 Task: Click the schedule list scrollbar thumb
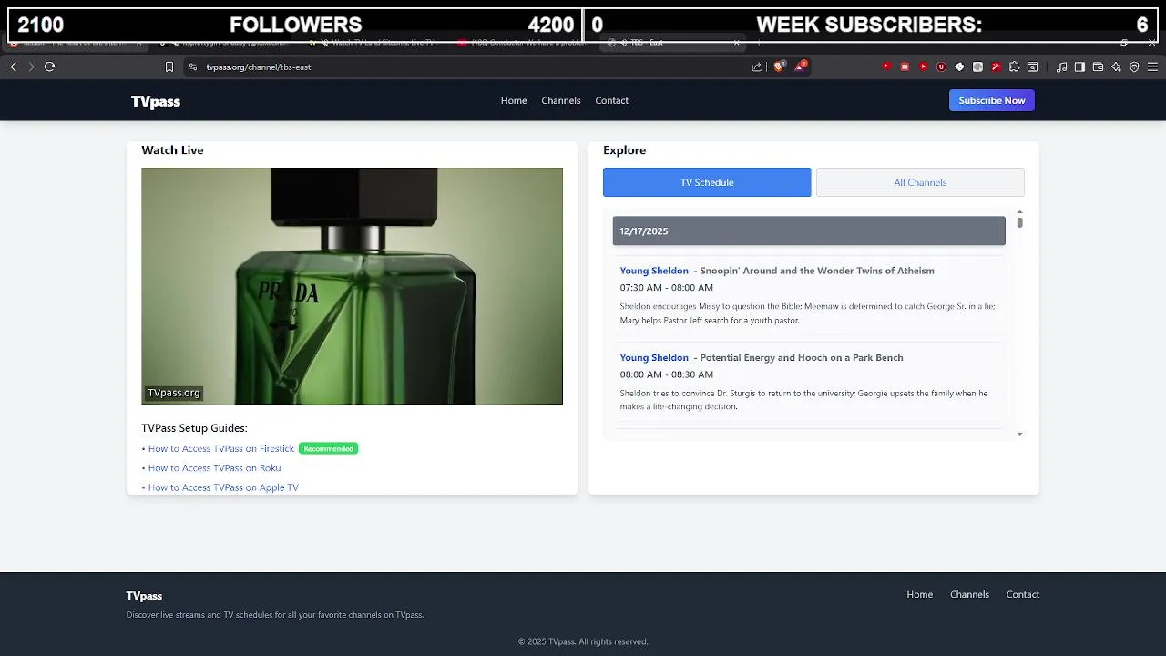coord(1019,222)
